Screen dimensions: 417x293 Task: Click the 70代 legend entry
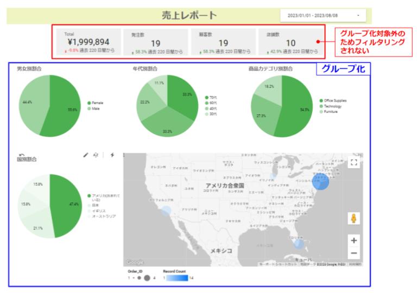tap(211, 97)
